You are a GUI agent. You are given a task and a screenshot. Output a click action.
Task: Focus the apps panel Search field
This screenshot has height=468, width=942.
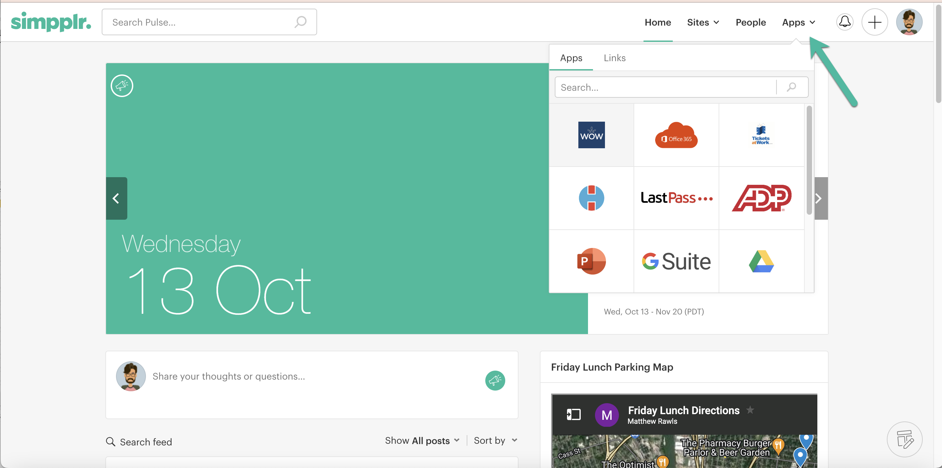coord(665,87)
